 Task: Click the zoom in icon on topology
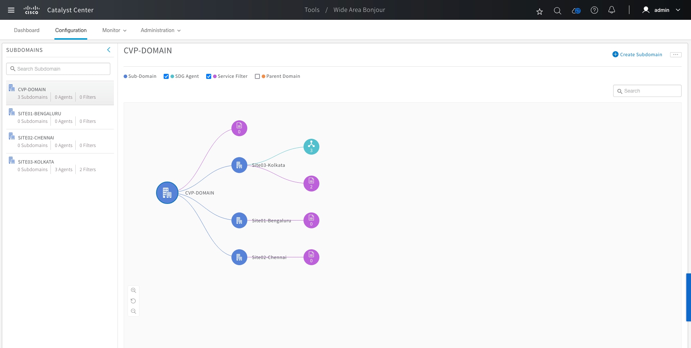[x=133, y=290]
